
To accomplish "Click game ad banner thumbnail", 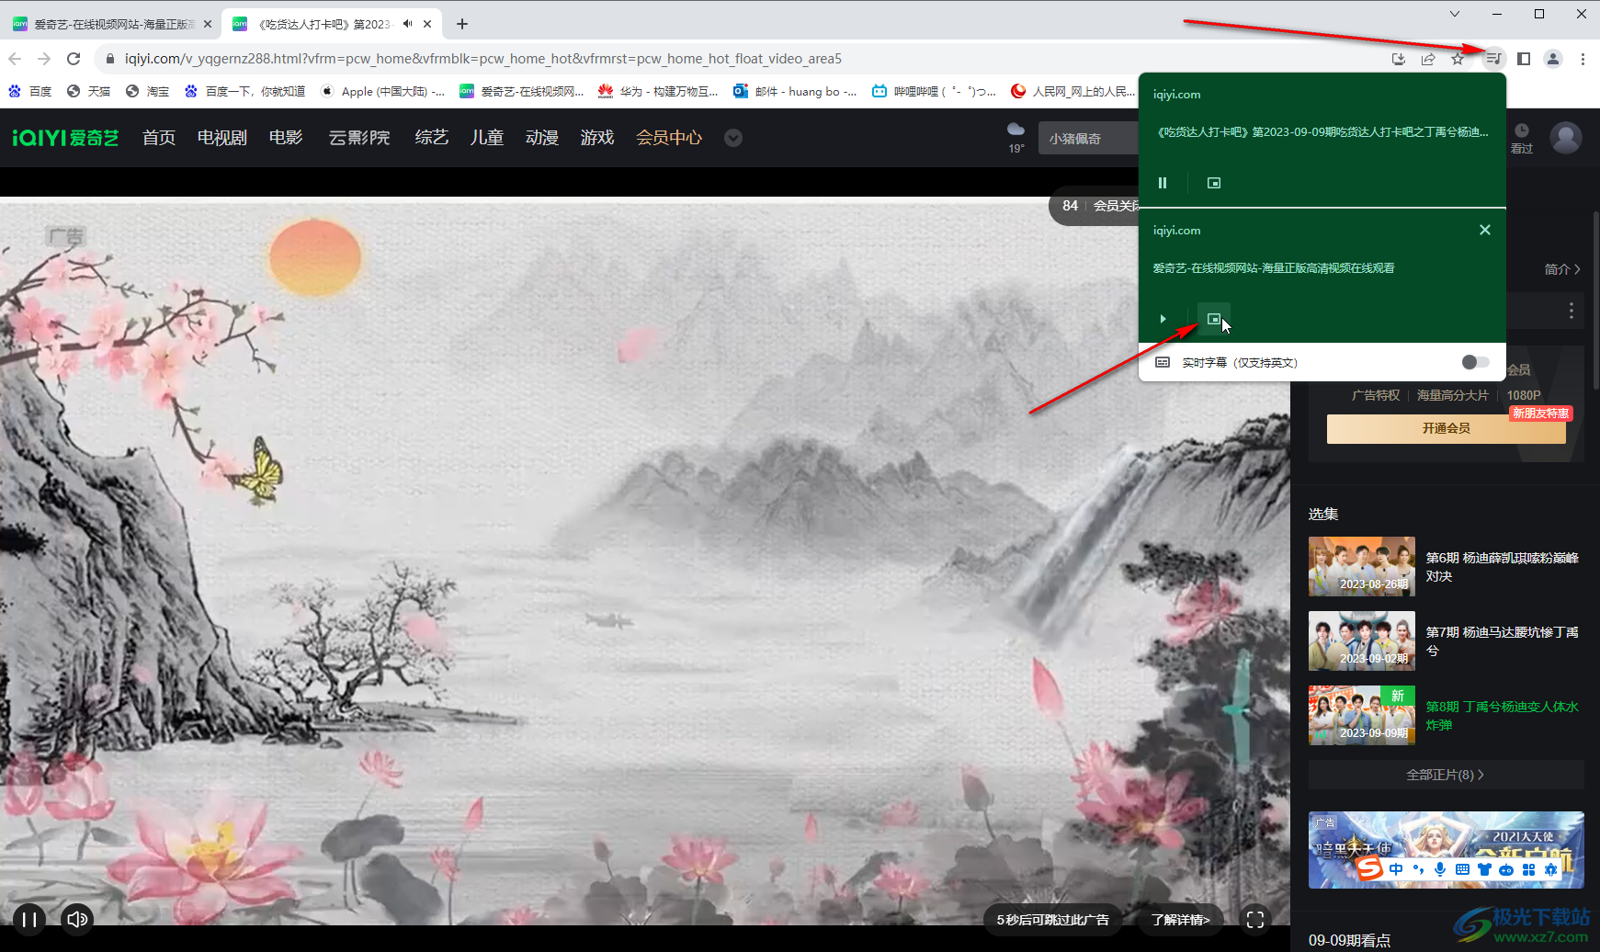I will 1447,850.
